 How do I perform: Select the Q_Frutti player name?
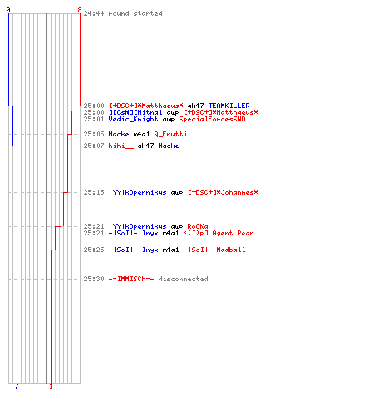tap(170, 134)
